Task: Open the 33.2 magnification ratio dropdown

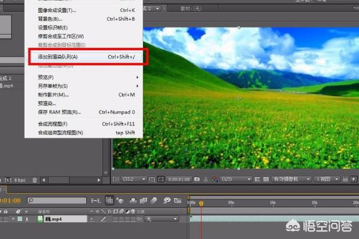Action: (x=134, y=179)
